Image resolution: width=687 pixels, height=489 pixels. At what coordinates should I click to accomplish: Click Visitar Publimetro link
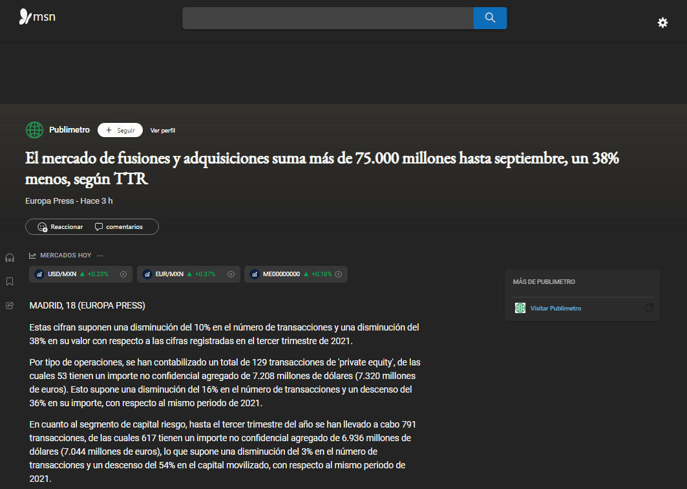[555, 309]
